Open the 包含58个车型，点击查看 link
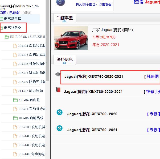The width and height of the screenshot is (160, 159). [x=93, y=5]
